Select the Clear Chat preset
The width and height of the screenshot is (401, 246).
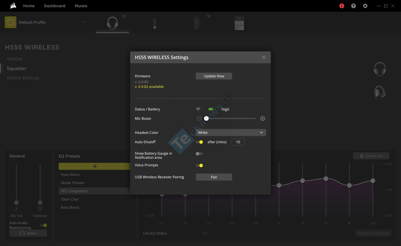tap(70, 199)
